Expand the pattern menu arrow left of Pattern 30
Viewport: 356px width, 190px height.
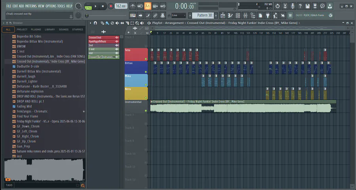190,15
